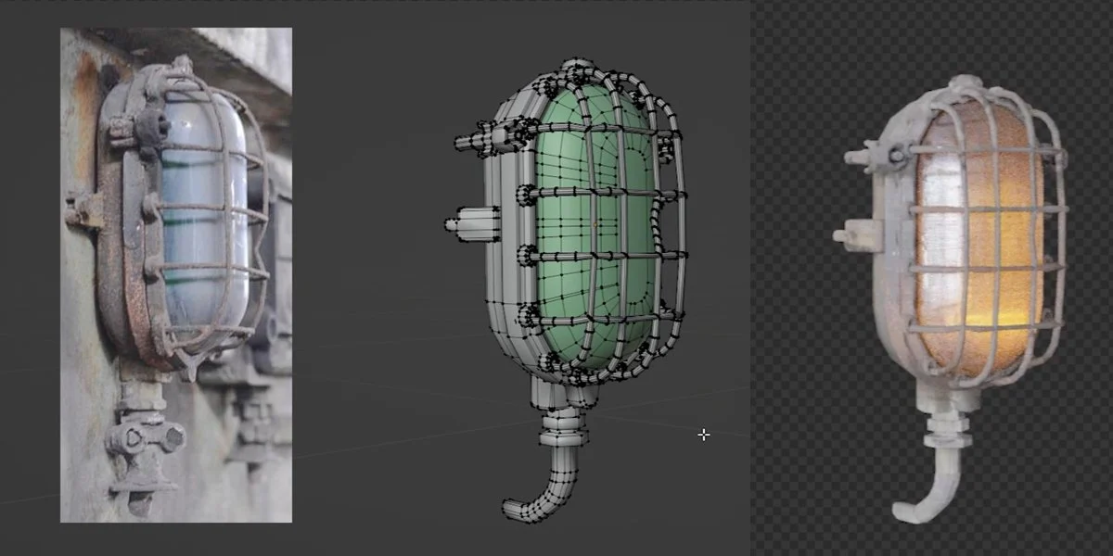Screen dimensions: 1113x556
Task: Click the white crosshair cursor in the viewport
Action: [704, 434]
